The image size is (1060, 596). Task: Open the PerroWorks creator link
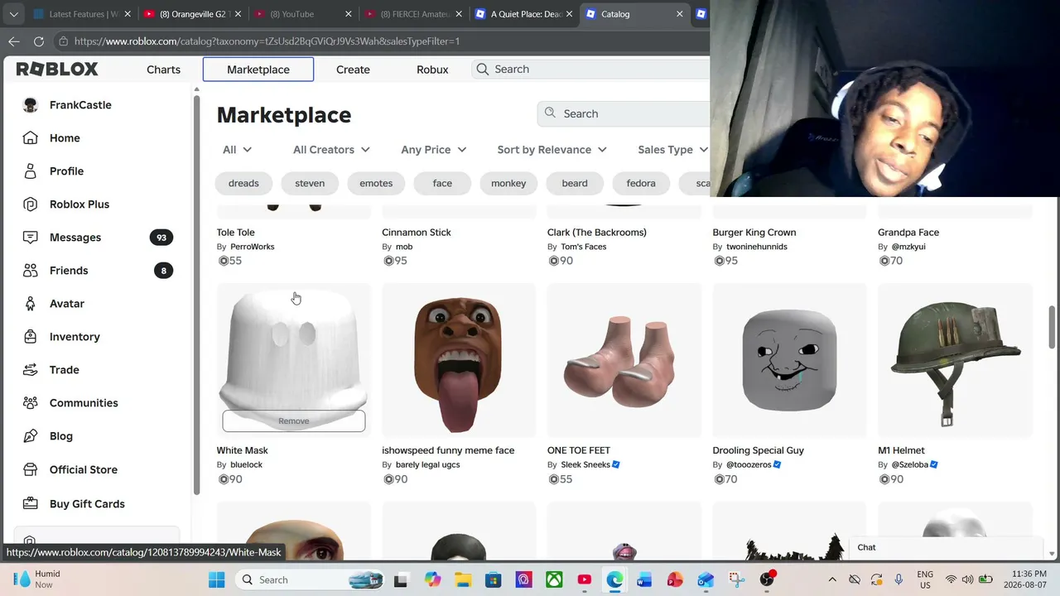tap(253, 247)
